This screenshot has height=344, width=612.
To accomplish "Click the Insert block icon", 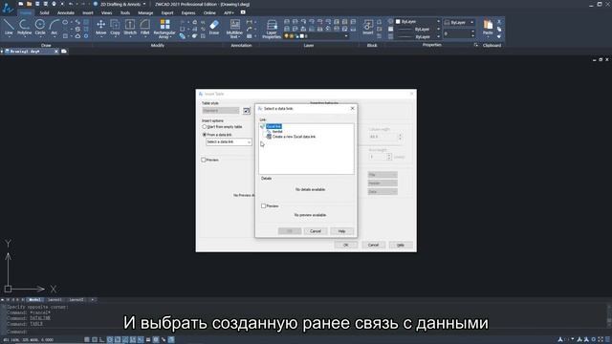I will pyautogui.click(x=368, y=28).
